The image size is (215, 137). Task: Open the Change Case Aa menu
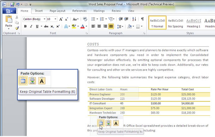(x=76, y=19)
